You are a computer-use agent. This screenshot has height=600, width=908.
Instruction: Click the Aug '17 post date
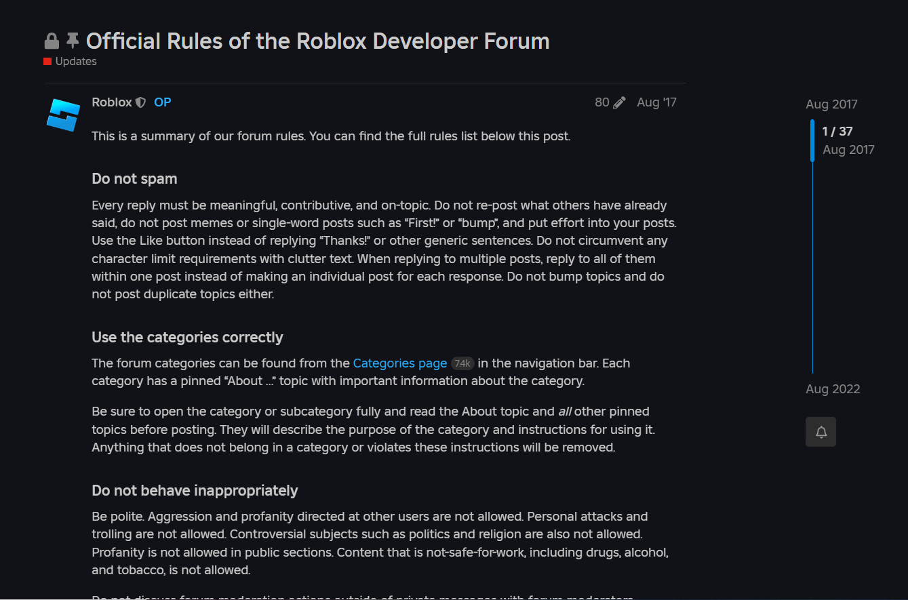(x=656, y=102)
